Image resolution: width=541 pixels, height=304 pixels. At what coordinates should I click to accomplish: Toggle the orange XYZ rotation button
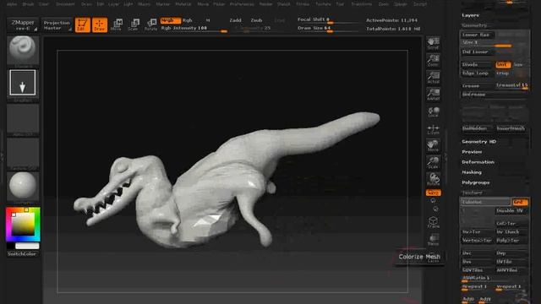point(433,193)
